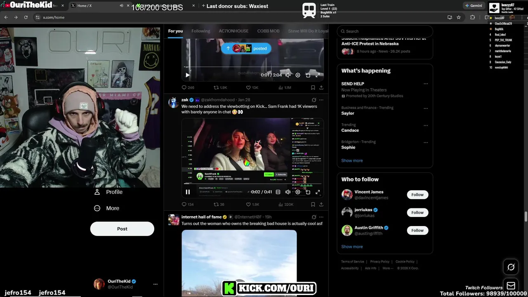Image resolution: width=528 pixels, height=297 pixels.
Task: Open OuriTheKid account switcher menu
Action: click(x=156, y=284)
